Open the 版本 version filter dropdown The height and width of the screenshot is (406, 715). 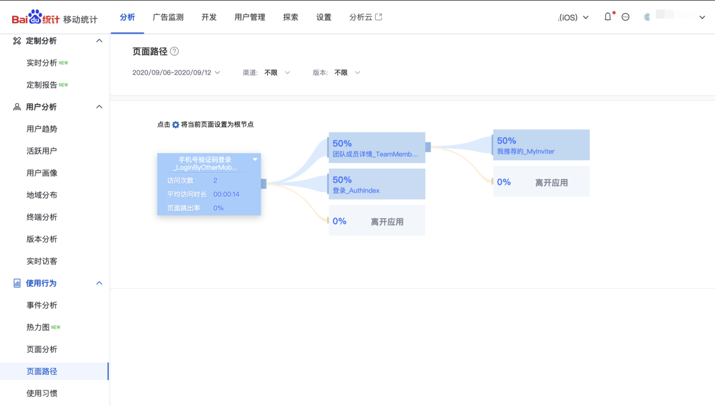click(x=347, y=73)
